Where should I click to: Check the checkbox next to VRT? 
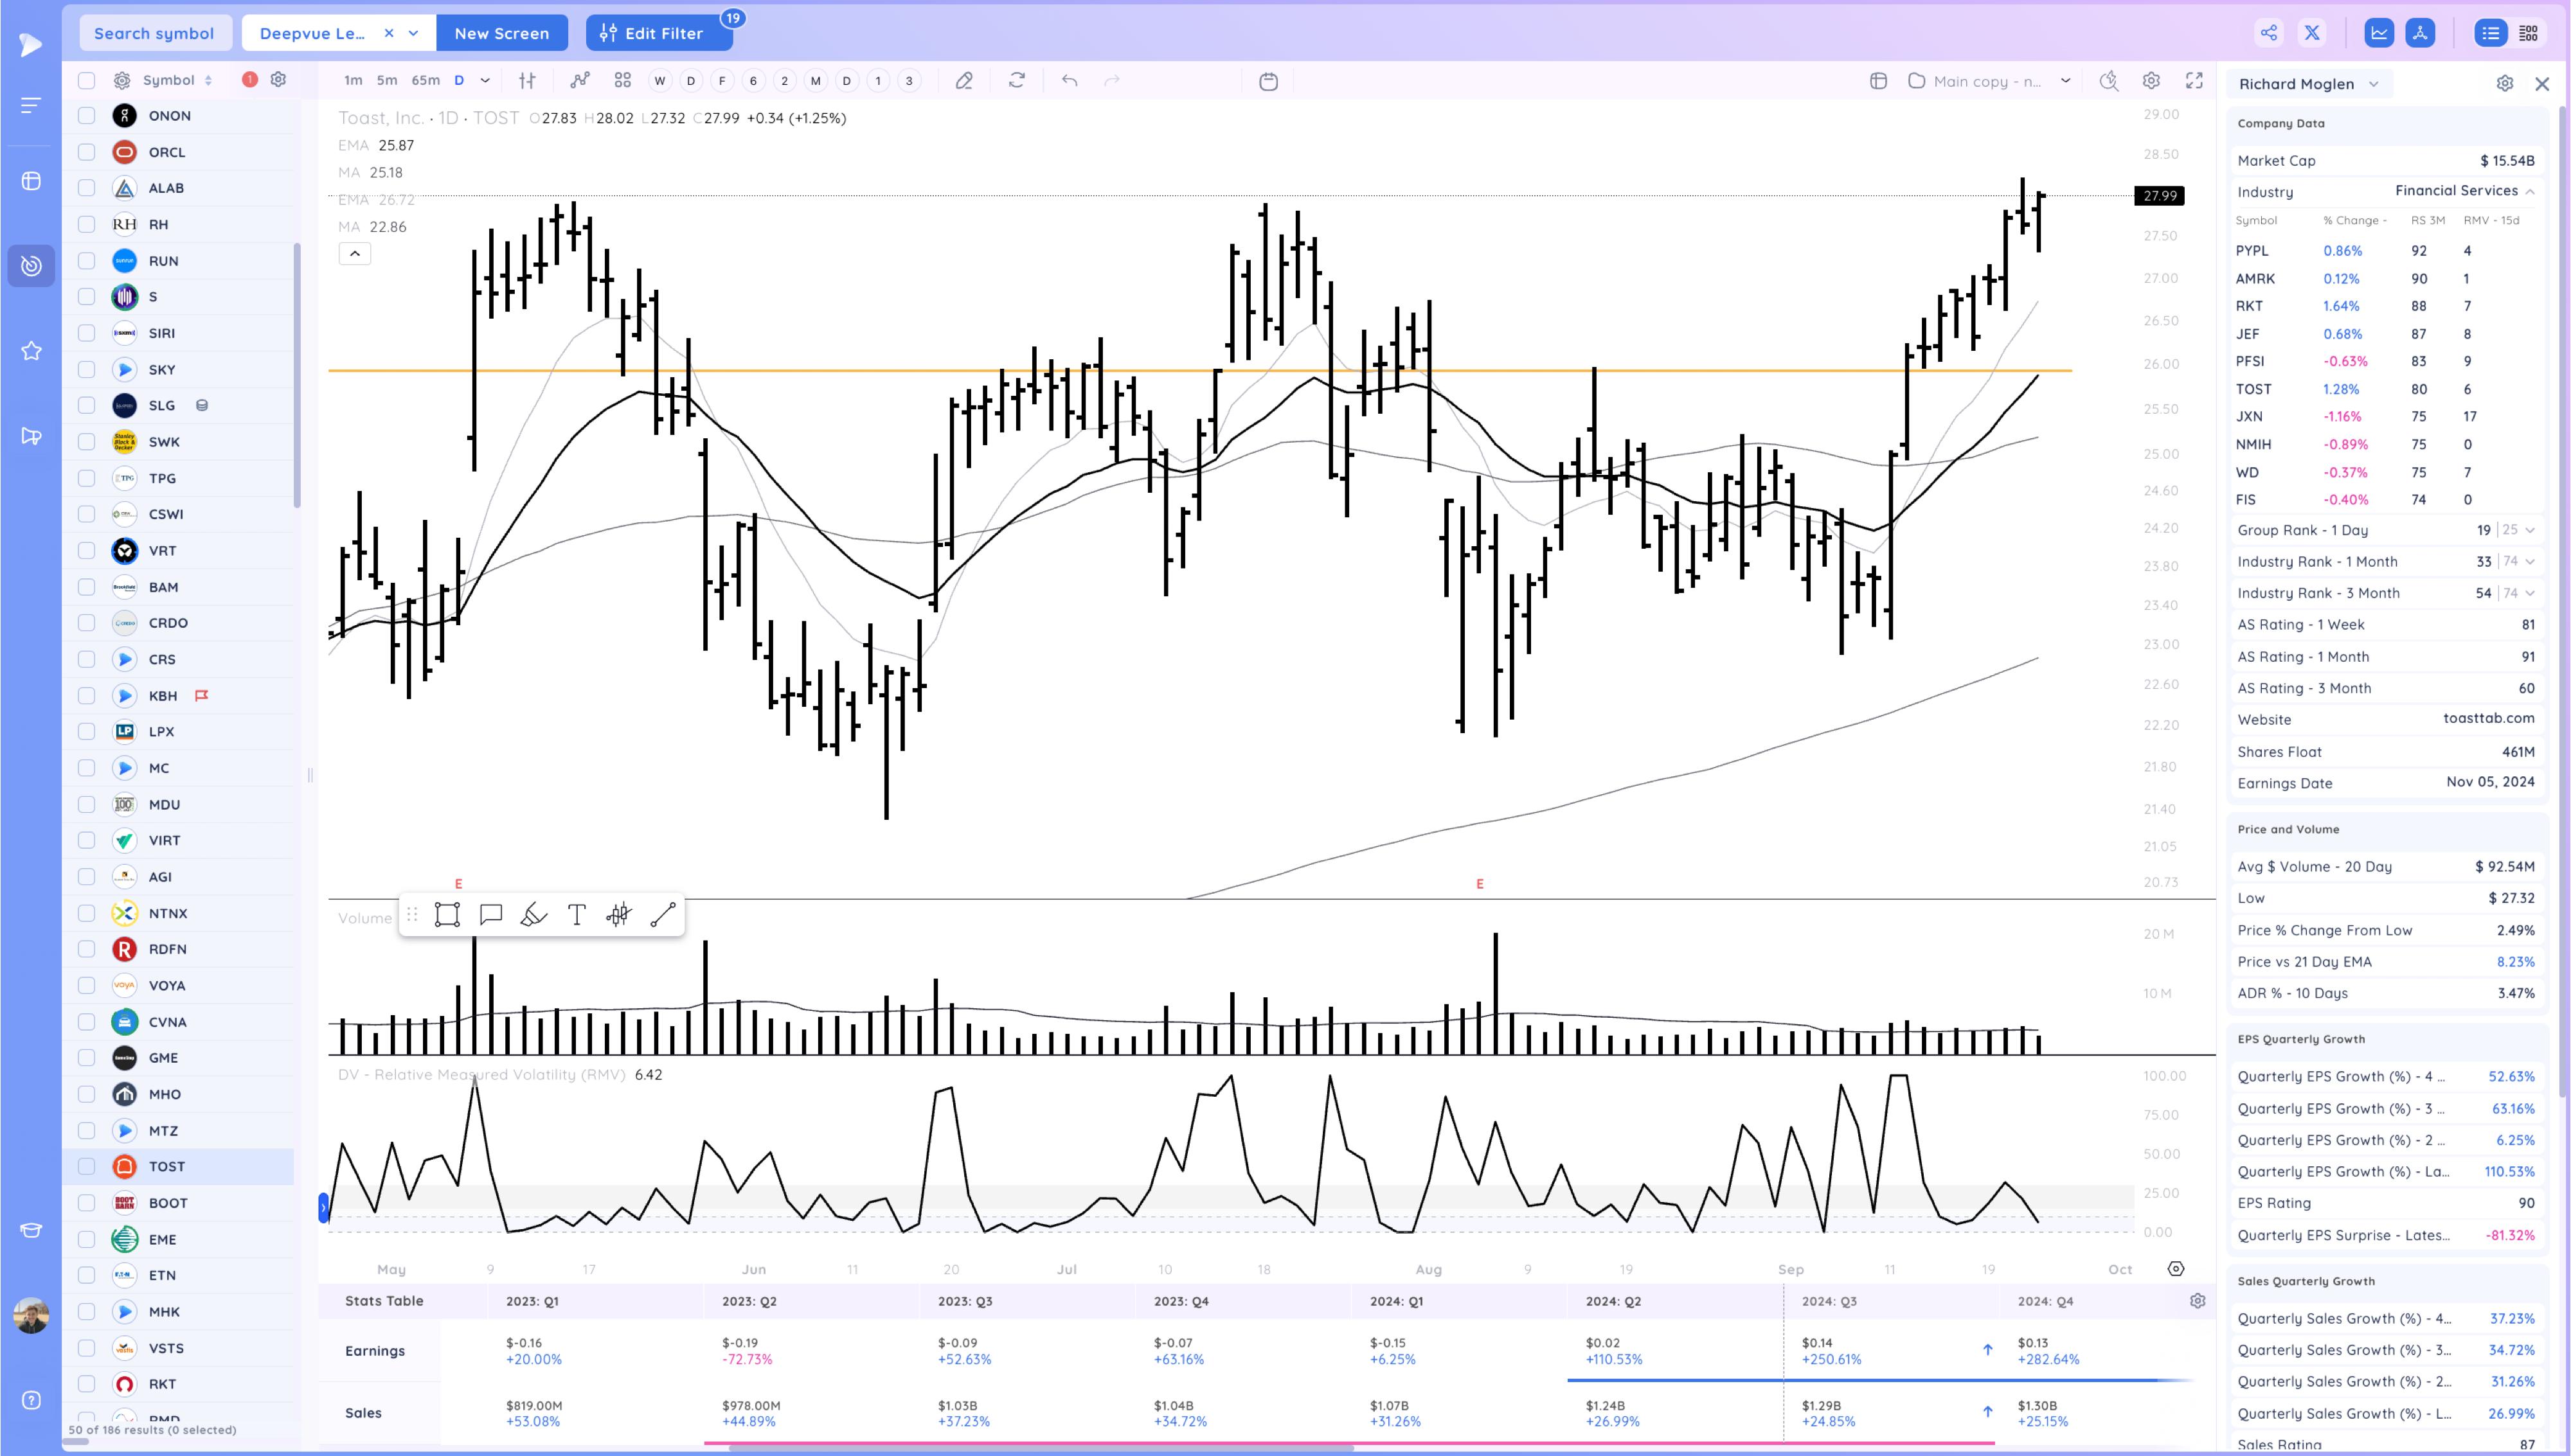[x=86, y=550]
